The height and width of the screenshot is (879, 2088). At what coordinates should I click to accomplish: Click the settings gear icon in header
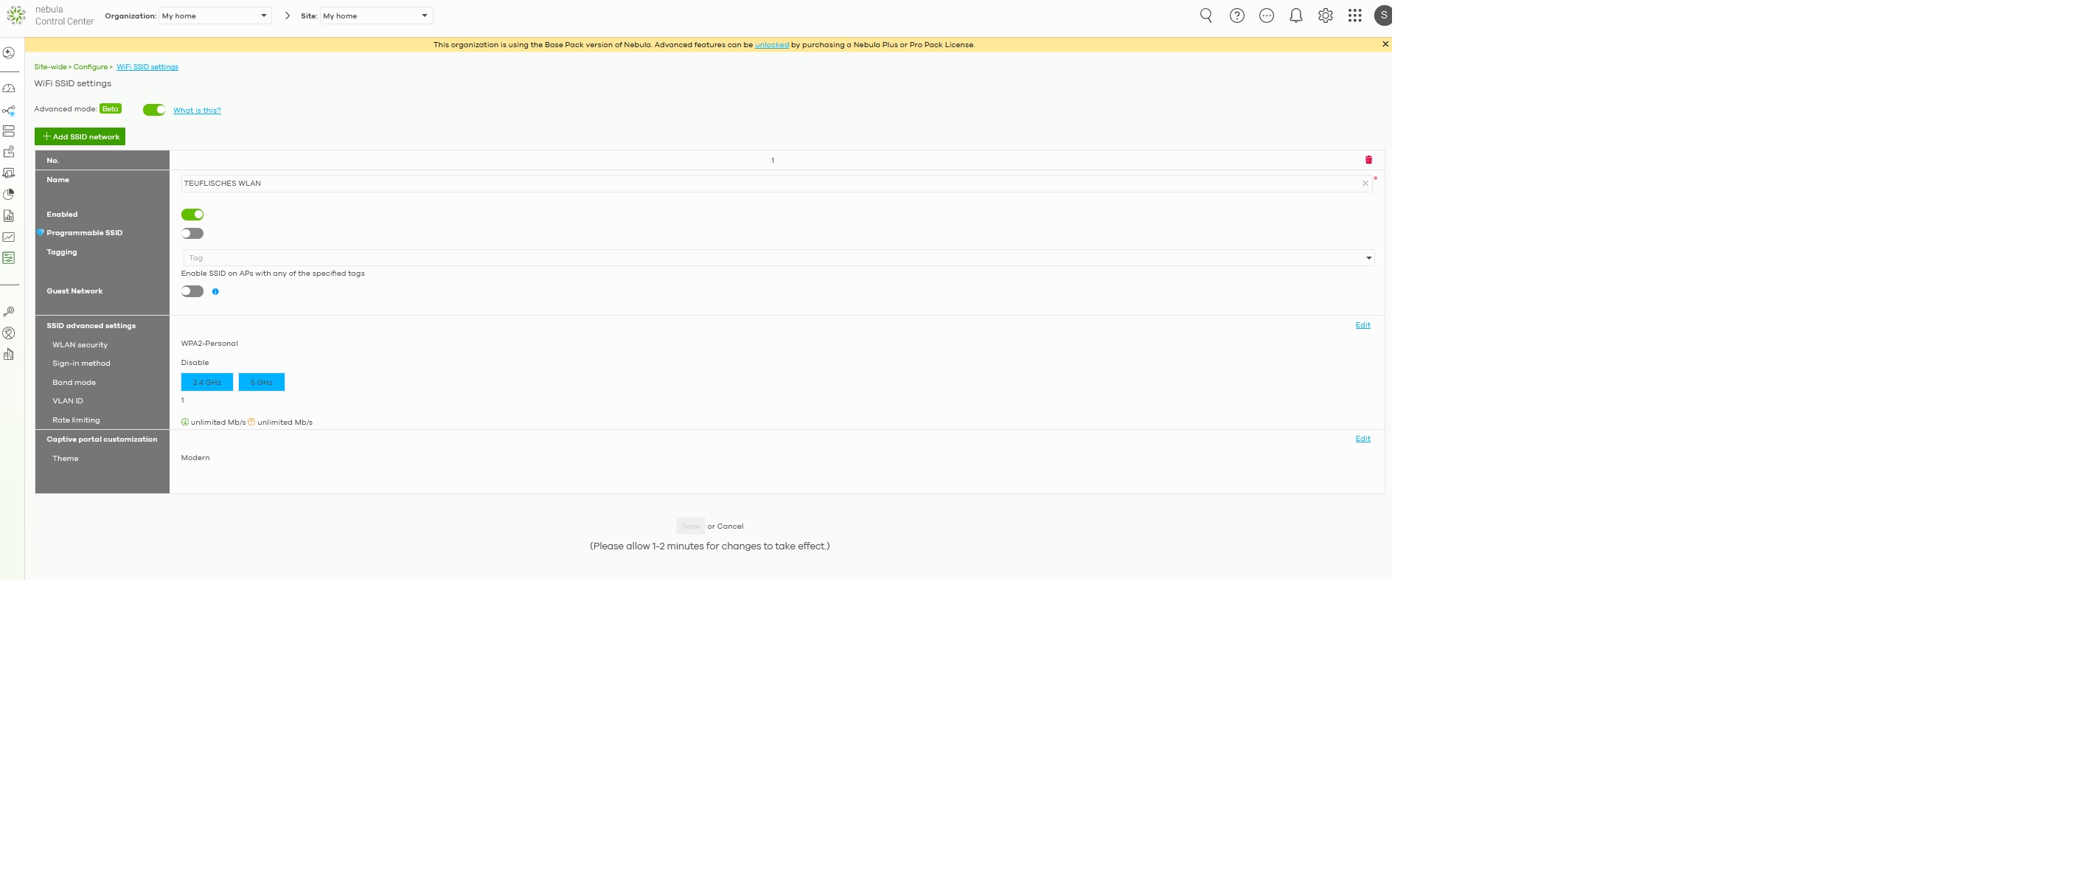coord(1325,15)
